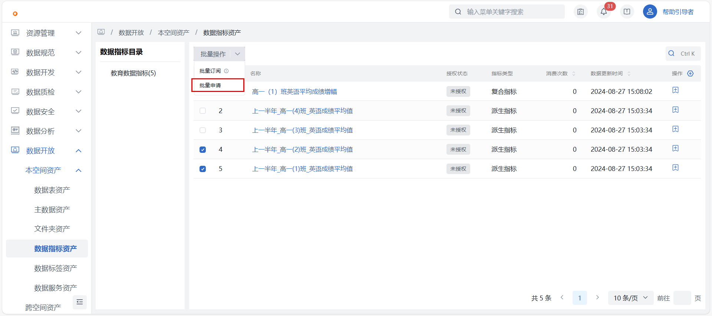Sort by 数据更新时间 column arrows

629,73
